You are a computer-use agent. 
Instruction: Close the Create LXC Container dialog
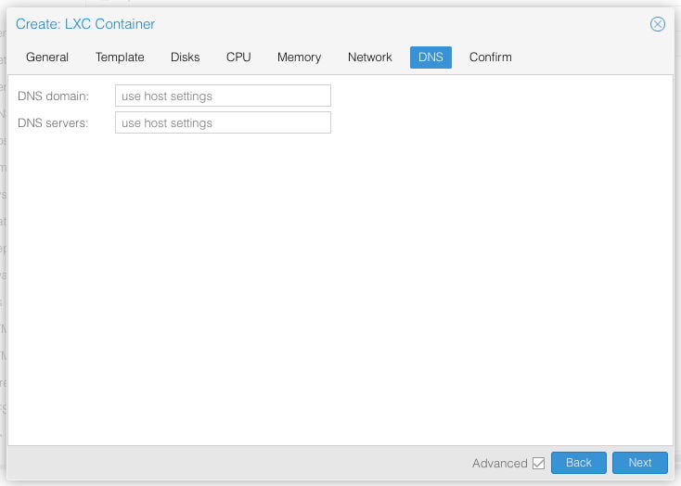[x=657, y=24]
